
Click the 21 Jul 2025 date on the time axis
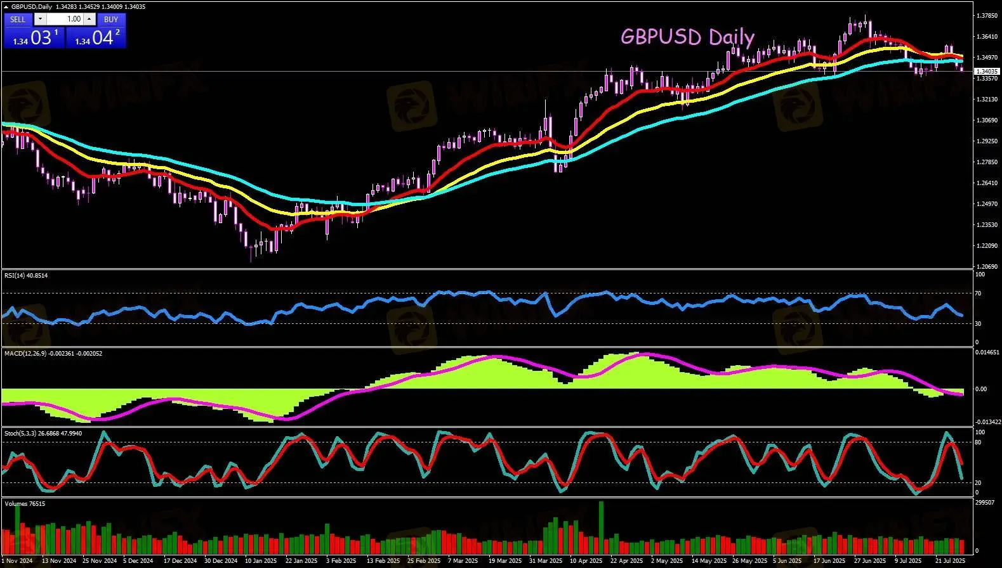pos(951,560)
